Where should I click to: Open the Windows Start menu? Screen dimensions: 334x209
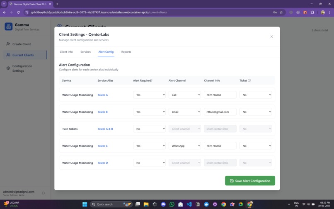(x=85, y=204)
